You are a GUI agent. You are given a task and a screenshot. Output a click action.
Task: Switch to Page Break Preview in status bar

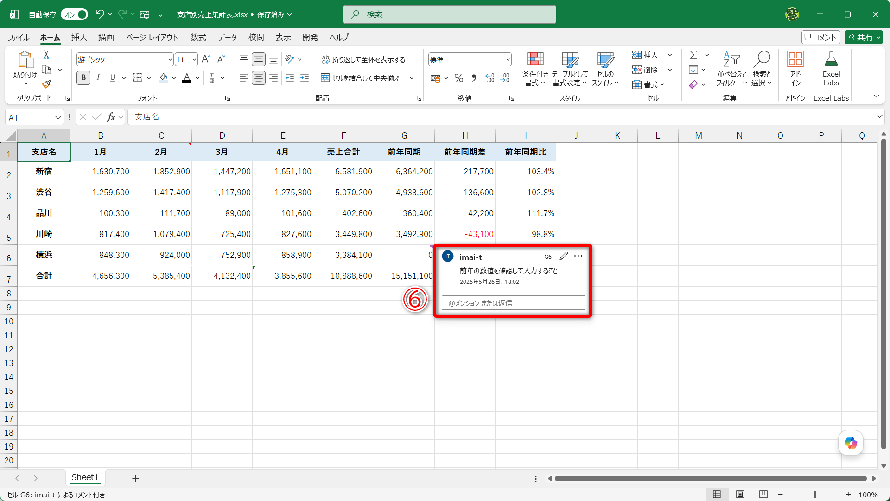click(x=763, y=495)
